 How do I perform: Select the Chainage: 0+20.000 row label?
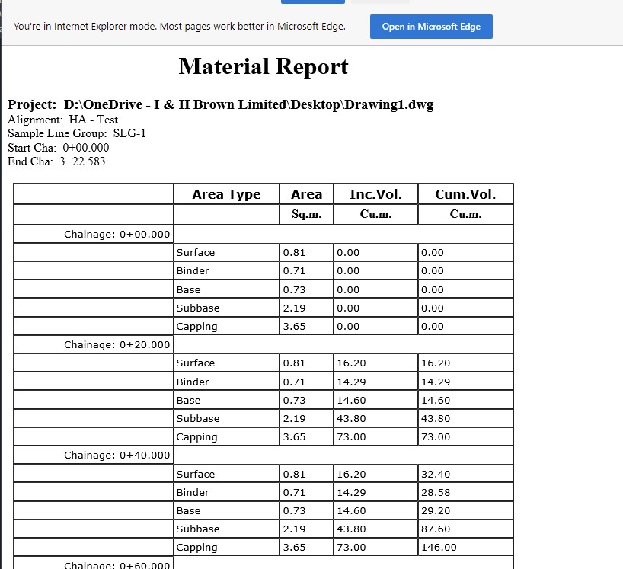coord(117,344)
